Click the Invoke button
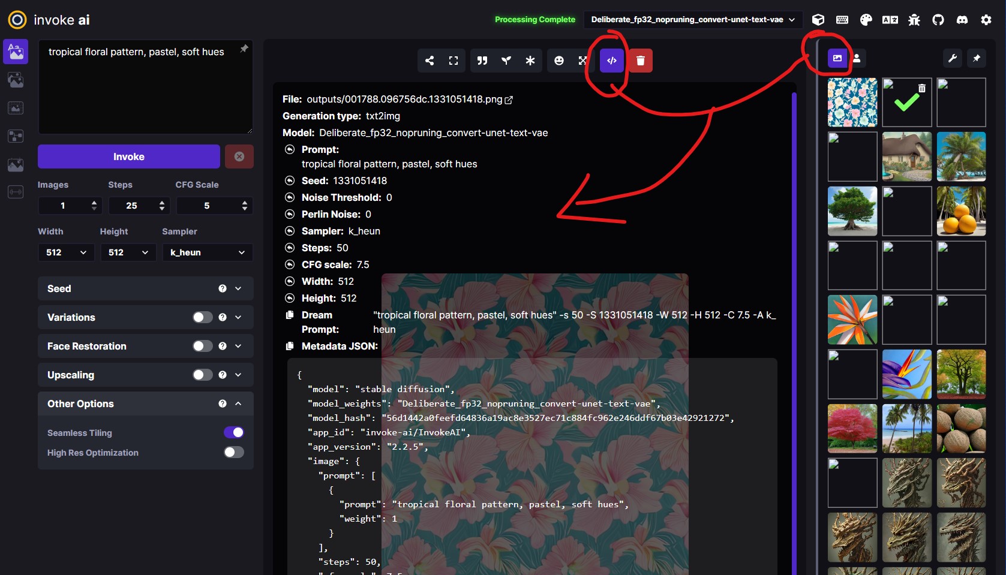1006x575 pixels. pos(128,156)
